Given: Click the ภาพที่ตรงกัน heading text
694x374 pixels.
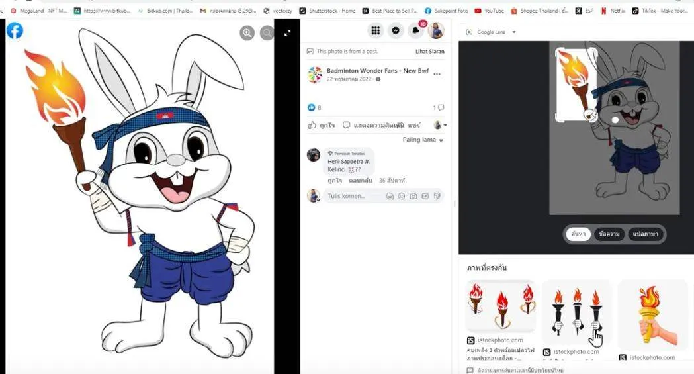Looking at the screenshot, I should [486, 268].
